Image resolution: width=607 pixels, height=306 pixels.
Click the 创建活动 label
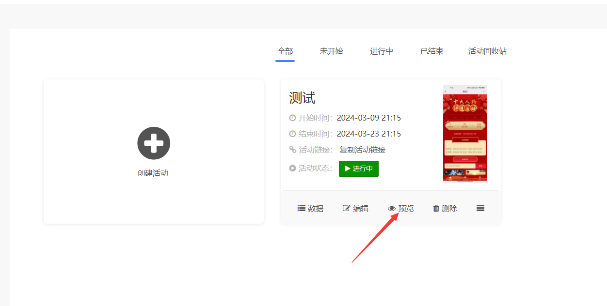[x=153, y=173]
